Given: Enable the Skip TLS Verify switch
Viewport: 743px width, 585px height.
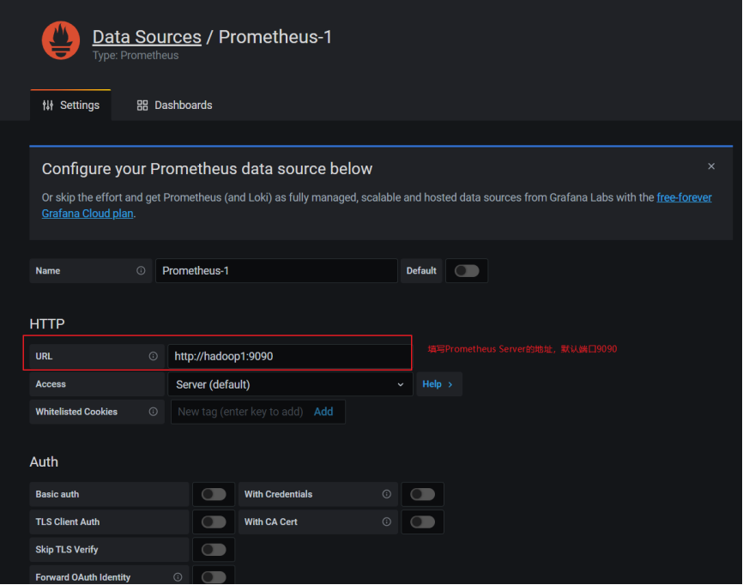Looking at the screenshot, I should tap(214, 550).
